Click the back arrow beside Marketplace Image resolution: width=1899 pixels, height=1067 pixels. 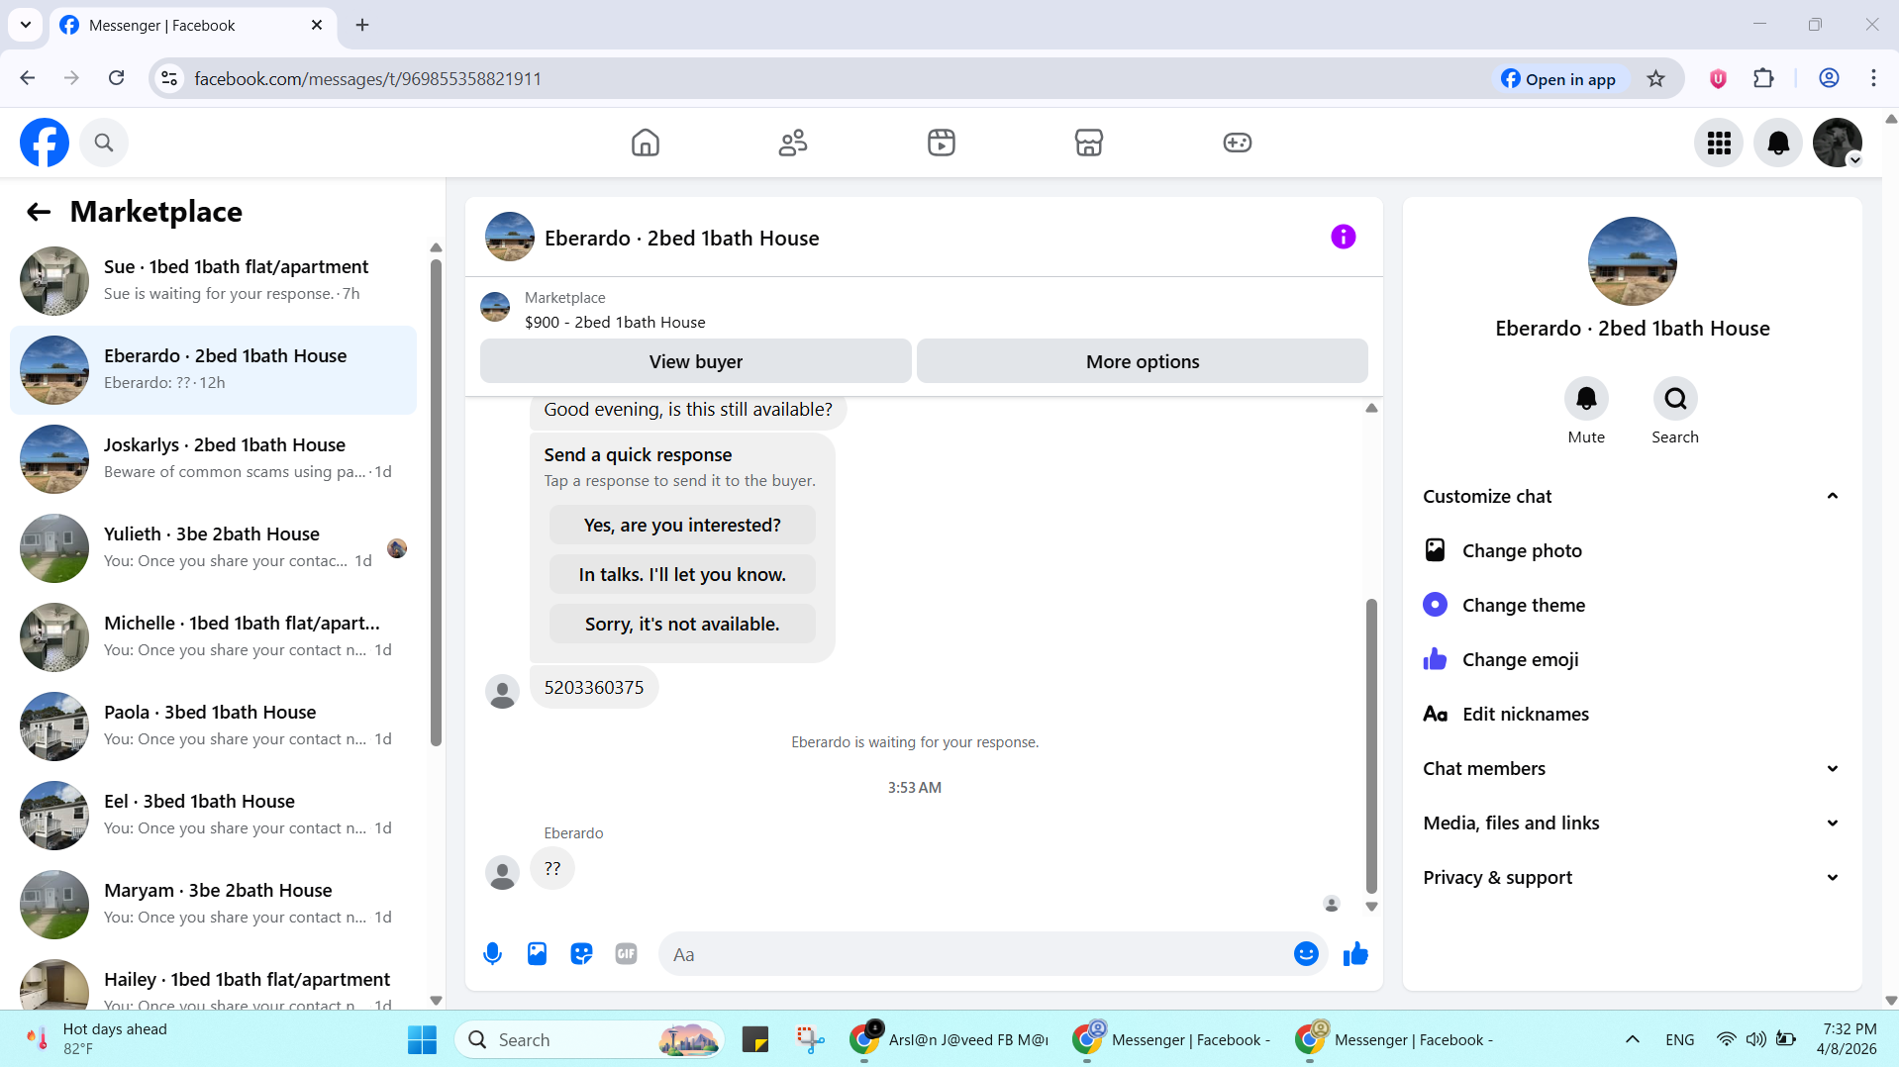[39, 212]
